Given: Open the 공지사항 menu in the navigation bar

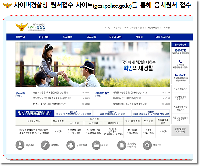Looking at the screenshot, I should 91,37.
